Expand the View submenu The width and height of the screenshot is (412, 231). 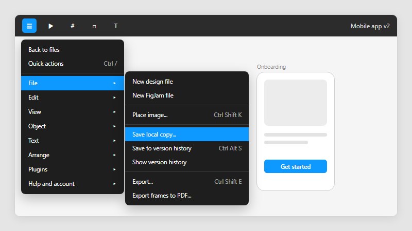coord(73,112)
